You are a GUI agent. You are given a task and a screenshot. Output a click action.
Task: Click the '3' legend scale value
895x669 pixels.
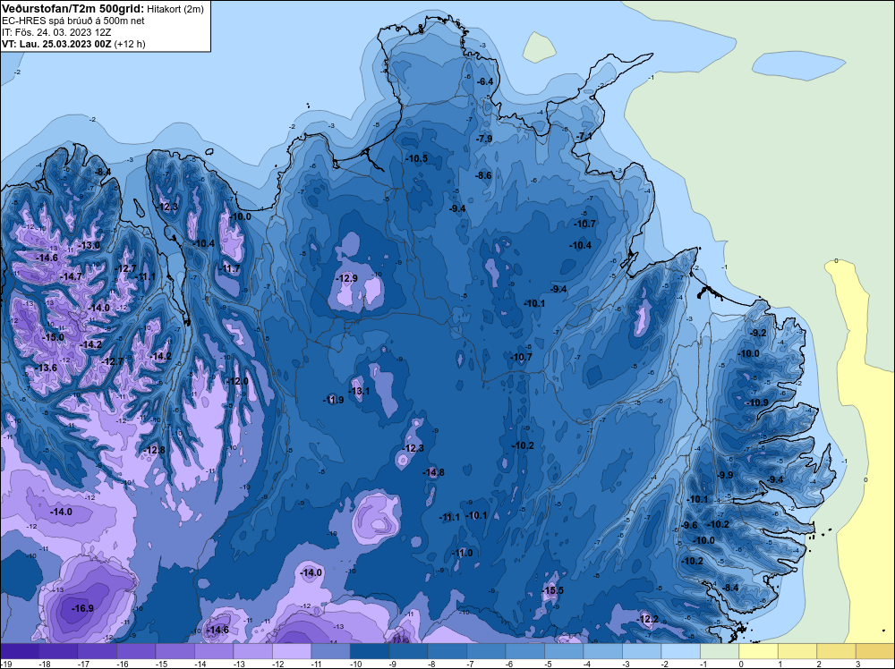pyautogui.click(x=858, y=664)
